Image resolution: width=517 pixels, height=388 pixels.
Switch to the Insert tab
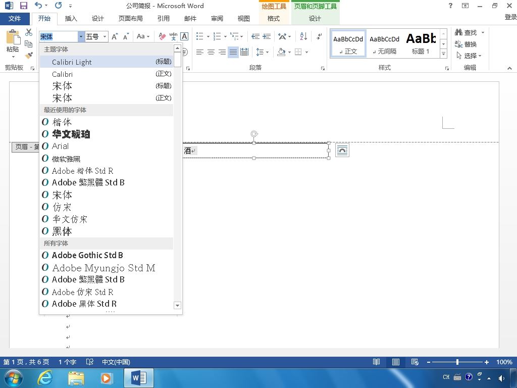tap(71, 19)
